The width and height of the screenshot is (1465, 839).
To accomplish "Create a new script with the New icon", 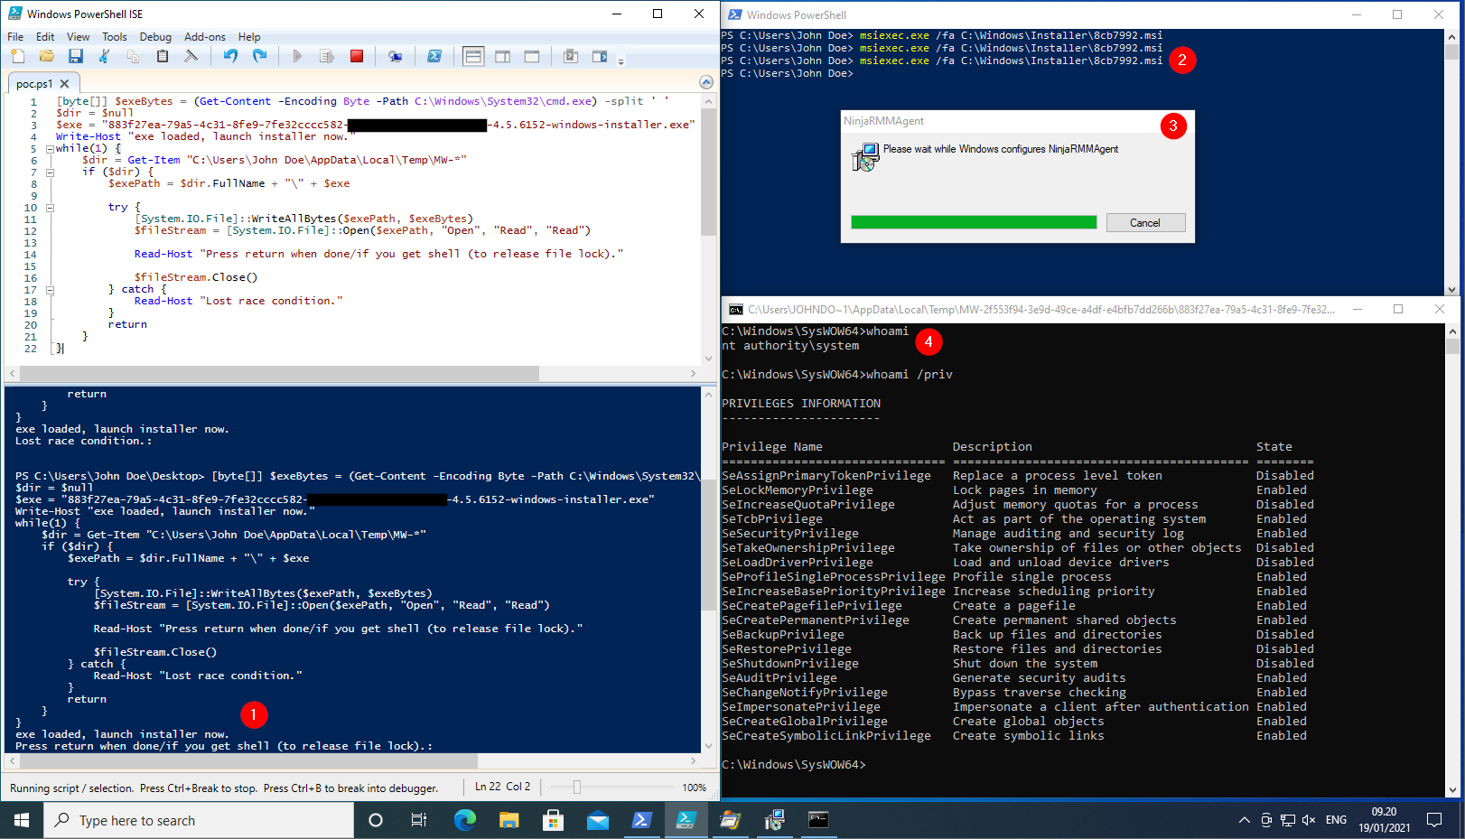I will [x=17, y=56].
